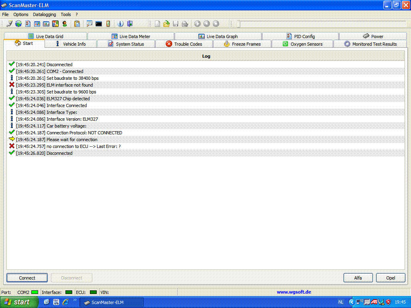
Task: Open the Datalogging menu
Action: (x=44, y=14)
